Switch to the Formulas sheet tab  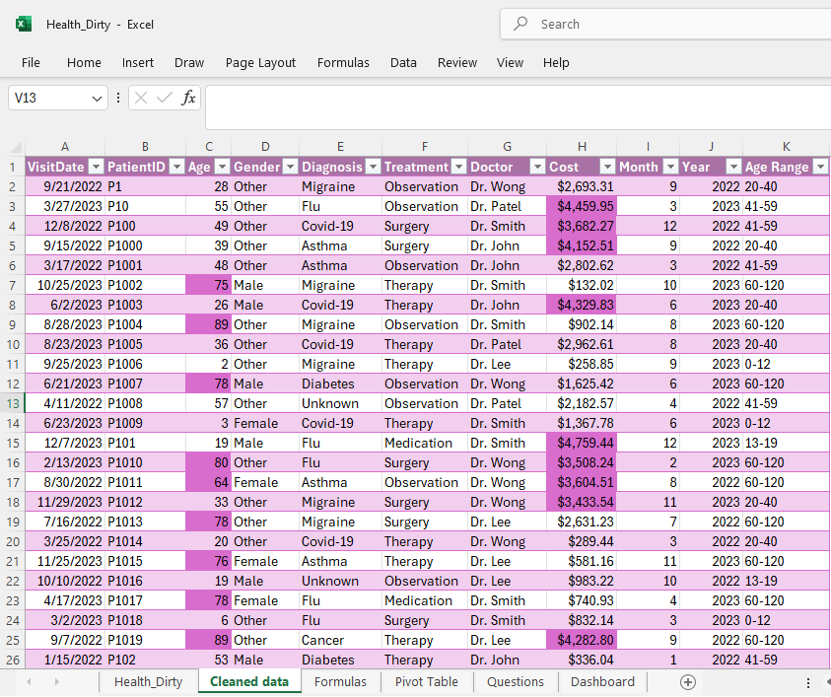tap(340, 682)
